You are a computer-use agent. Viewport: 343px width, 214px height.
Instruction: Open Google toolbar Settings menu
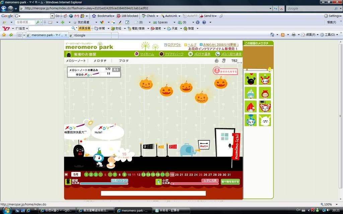(333, 16)
